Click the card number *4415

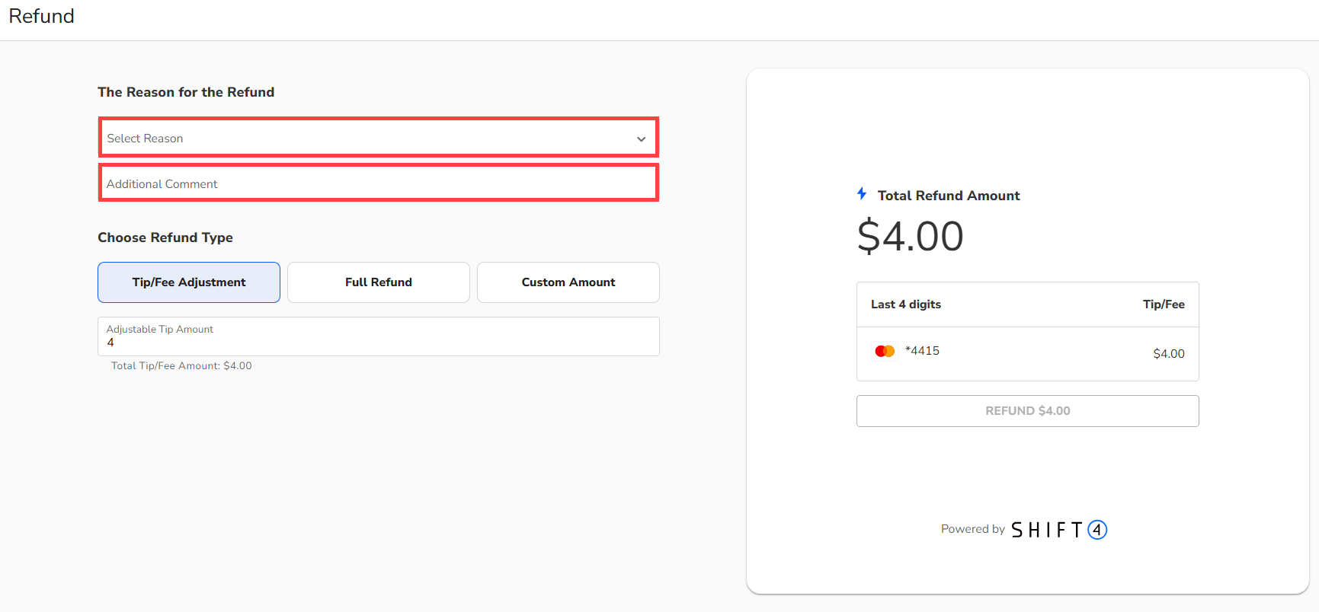coord(922,351)
